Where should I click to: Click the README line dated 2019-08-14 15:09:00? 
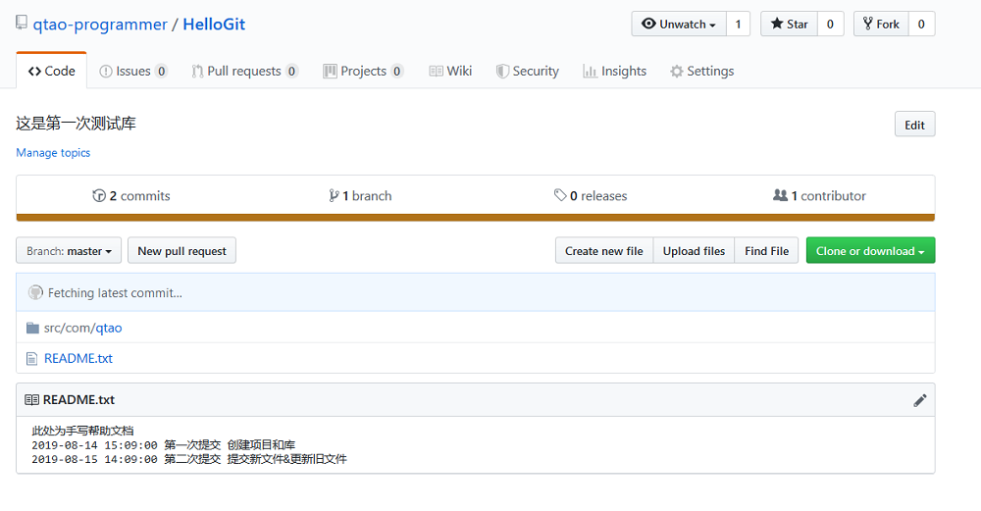pos(163,445)
